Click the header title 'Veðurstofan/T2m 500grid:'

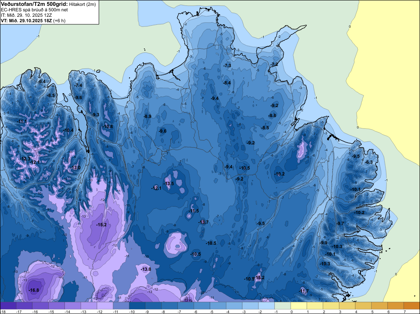coord(34,4)
